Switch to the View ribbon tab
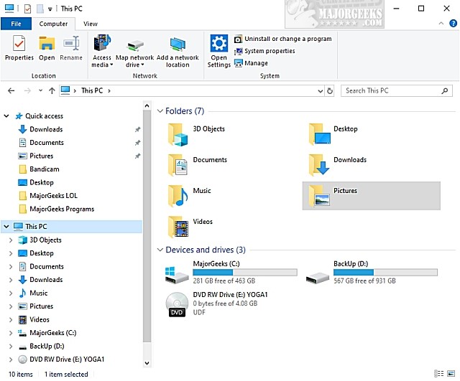The image size is (460, 381). pos(91,24)
